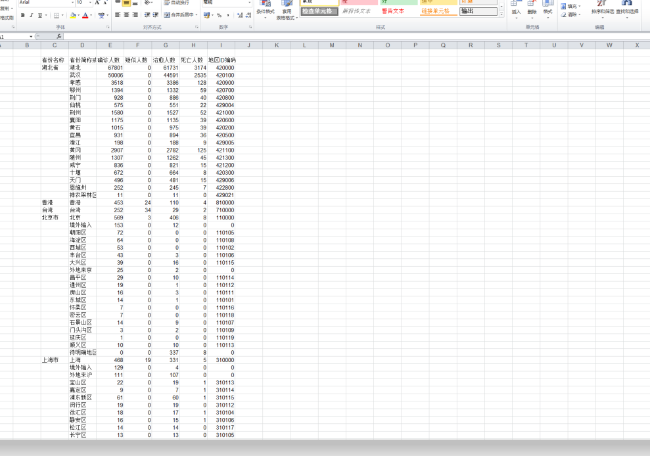Screen dimensions: 650x456
Task: Select the 北京市 province cell
Action: tap(55, 217)
